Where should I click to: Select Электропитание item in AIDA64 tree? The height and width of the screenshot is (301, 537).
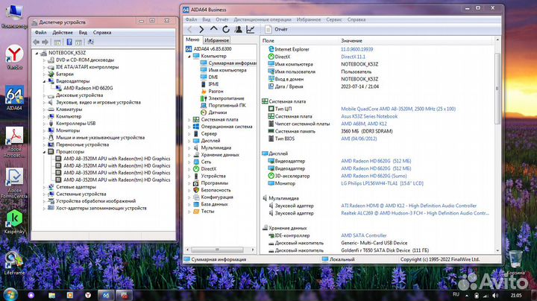(227, 98)
